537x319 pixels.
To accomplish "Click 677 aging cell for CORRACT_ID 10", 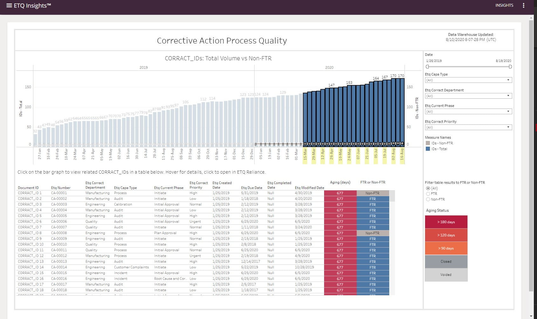I will [340, 244].
